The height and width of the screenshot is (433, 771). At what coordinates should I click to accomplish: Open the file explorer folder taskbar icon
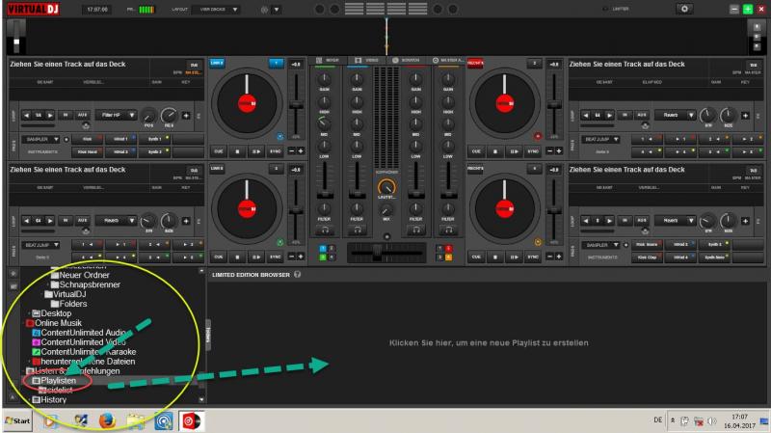coord(135,421)
